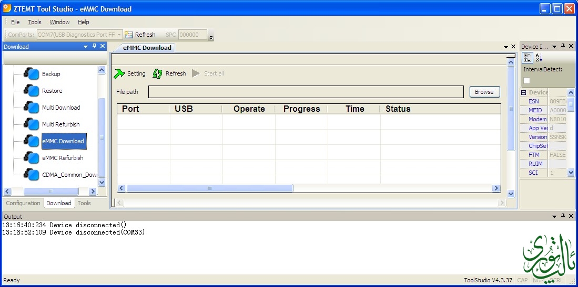The width and height of the screenshot is (578, 287).
Task: Click the Setting button label
Action: coord(136,73)
